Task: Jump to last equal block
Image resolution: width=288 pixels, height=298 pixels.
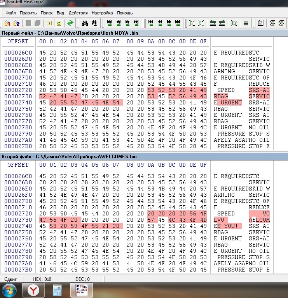Action: pyautogui.click(x=178, y=23)
